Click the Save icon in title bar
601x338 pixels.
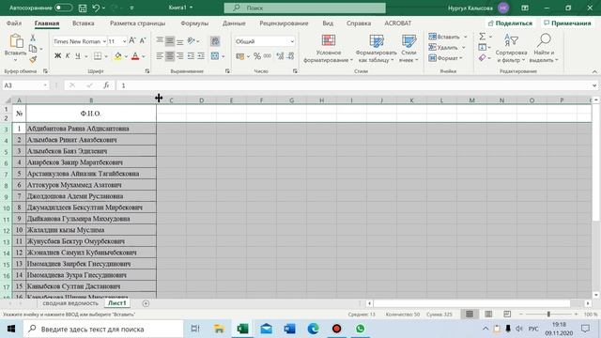pos(83,8)
